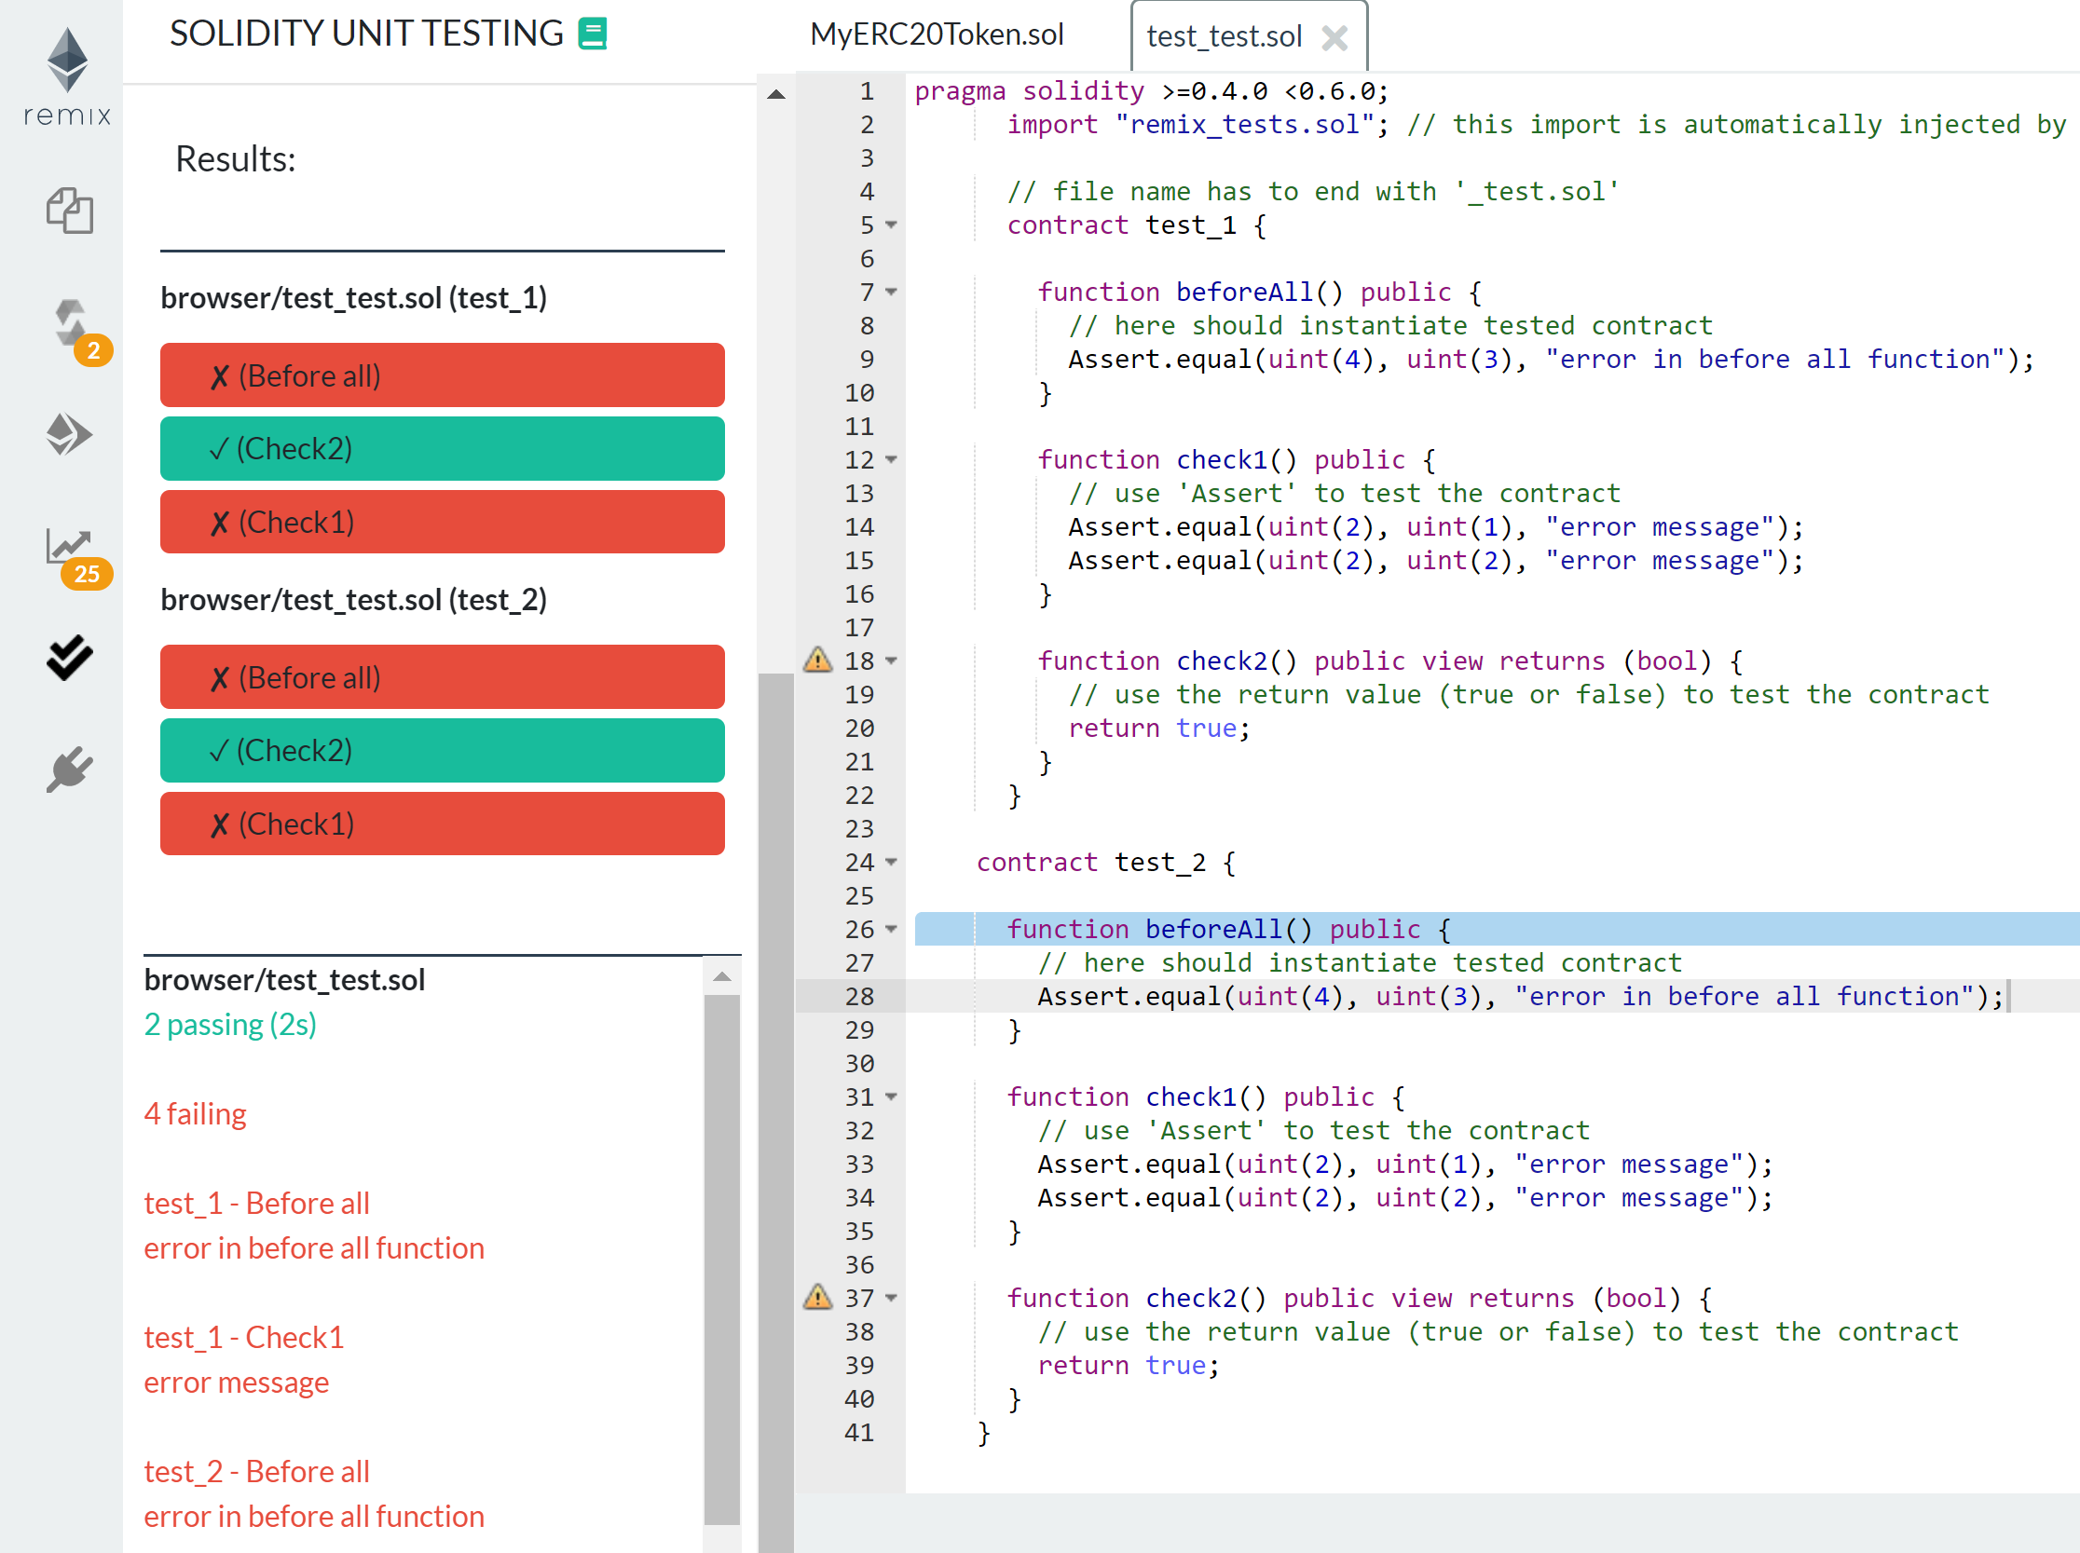2080x1553 pixels.
Task: Click test_2 failed Before all result
Action: [442, 677]
